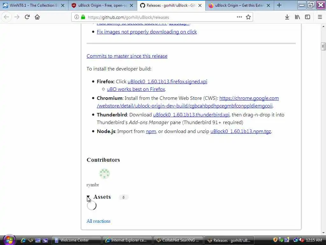Viewport: 326px width, 245px height.
Task: Open page actions three-dot menu
Action: pos(239,17)
